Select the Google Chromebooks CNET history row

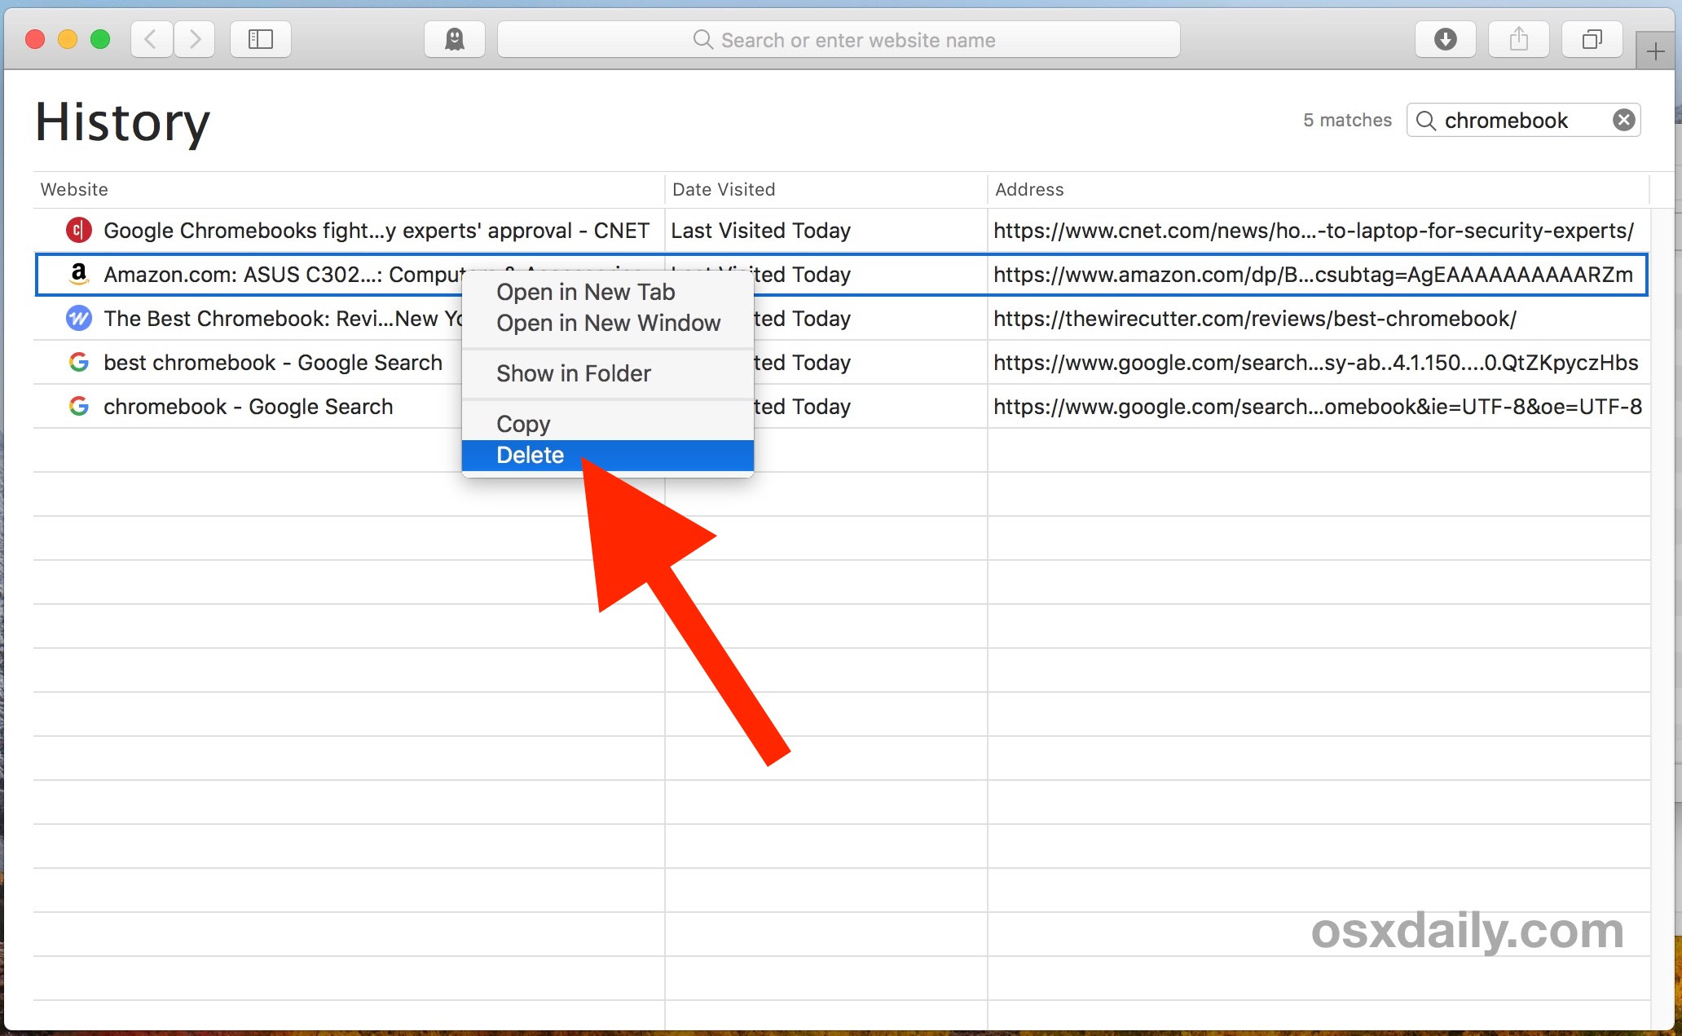842,231
